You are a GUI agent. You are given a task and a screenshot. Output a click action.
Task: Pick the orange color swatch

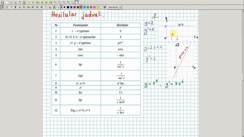point(95,7)
